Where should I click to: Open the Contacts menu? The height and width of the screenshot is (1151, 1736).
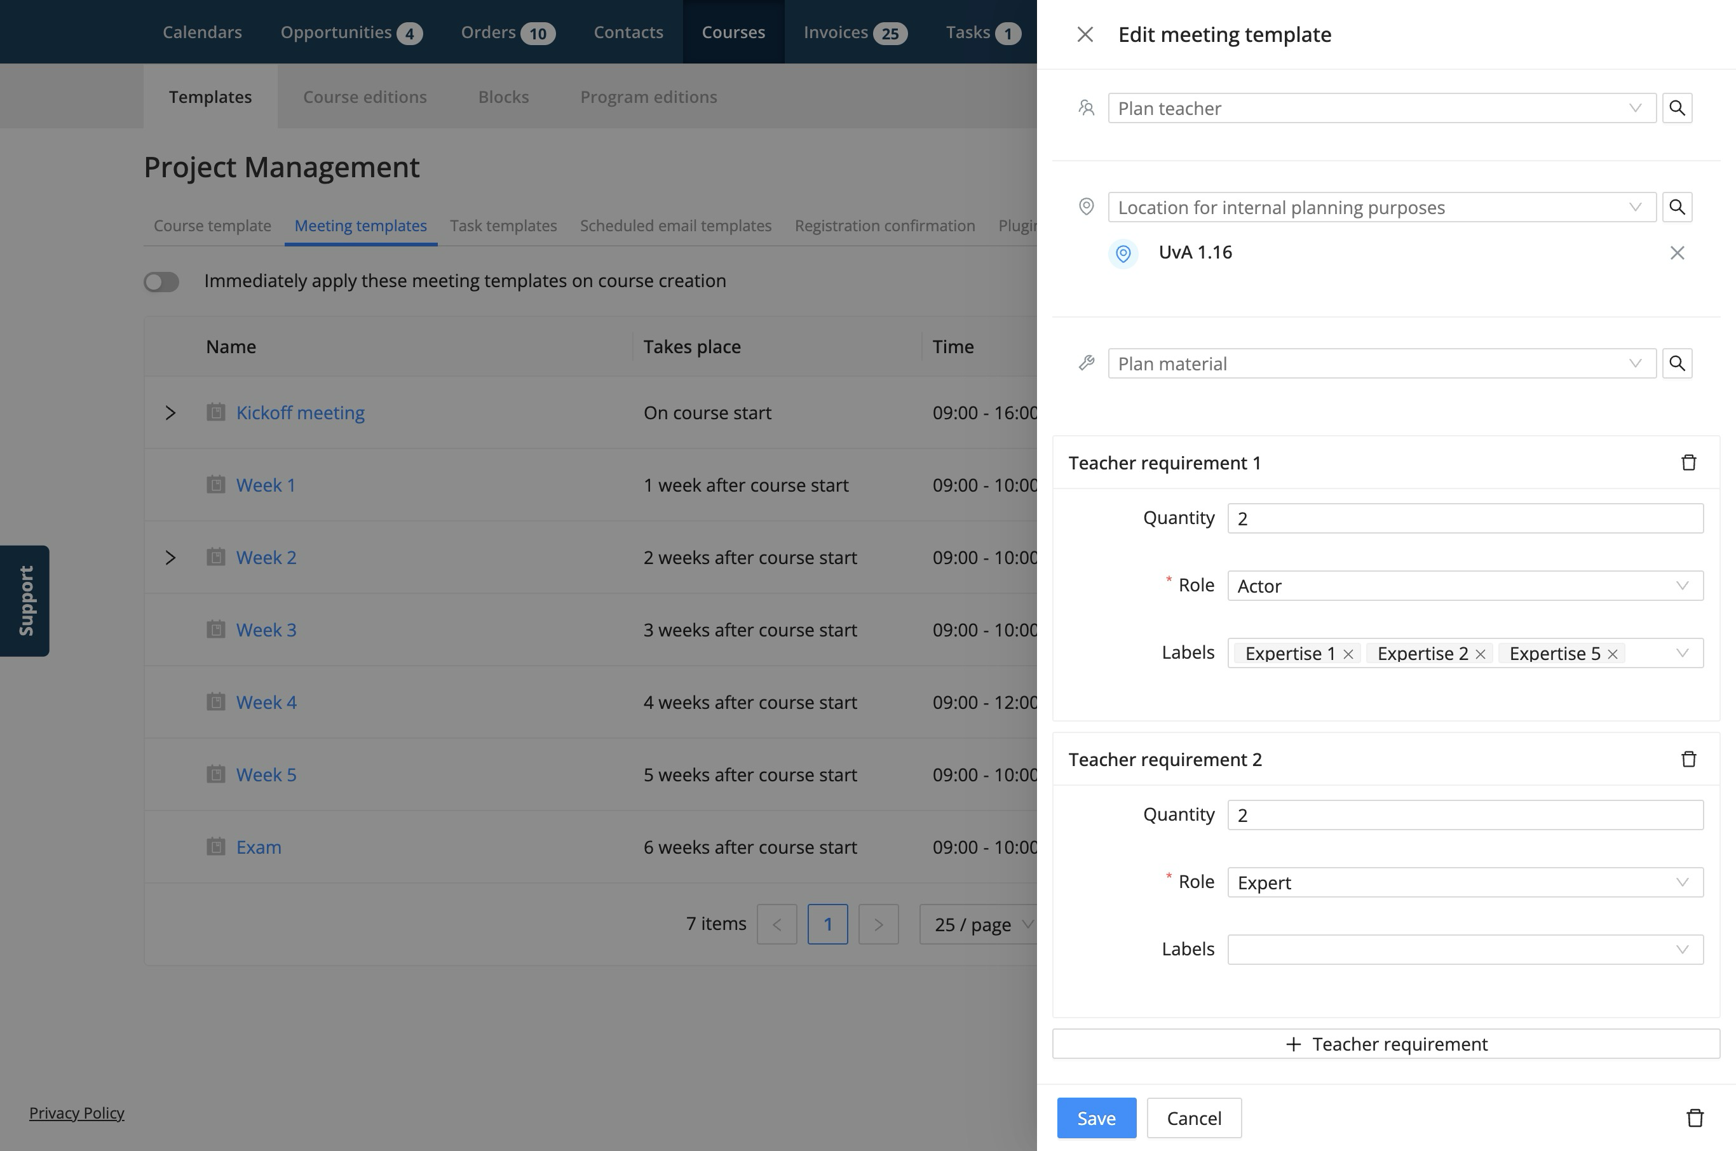628,32
